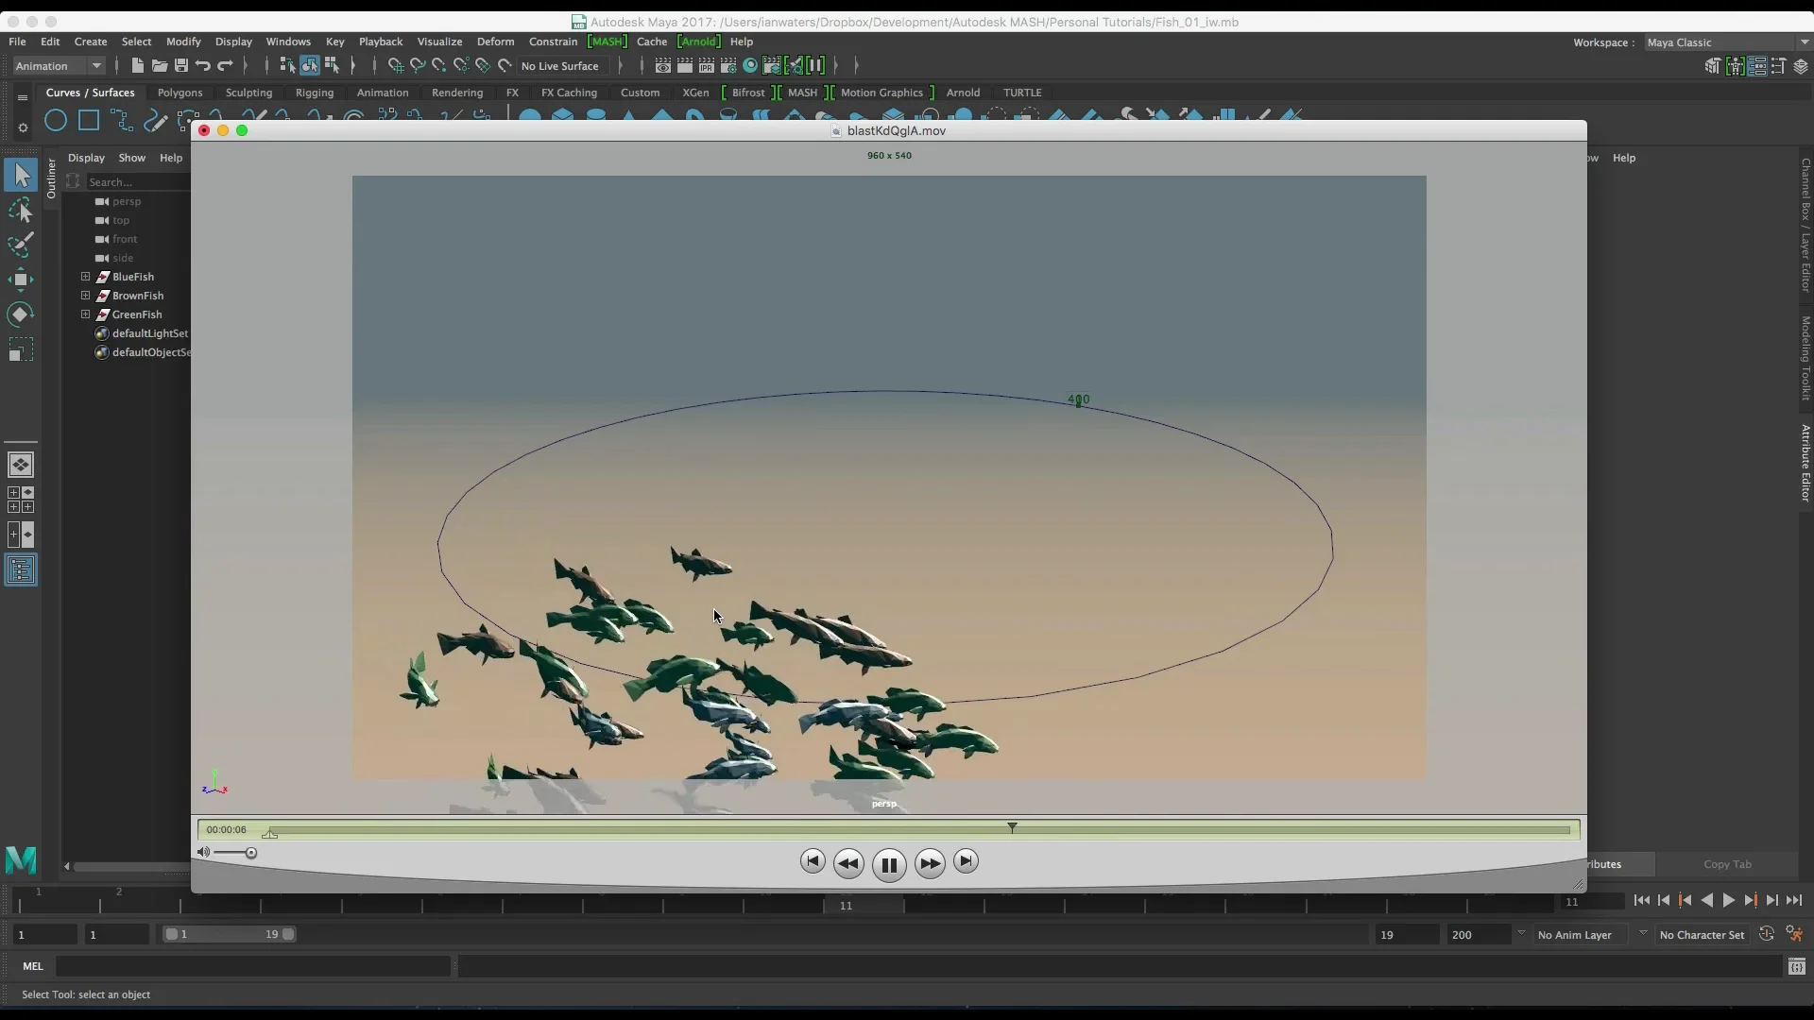Open the Render Settings icon

click(x=727, y=65)
